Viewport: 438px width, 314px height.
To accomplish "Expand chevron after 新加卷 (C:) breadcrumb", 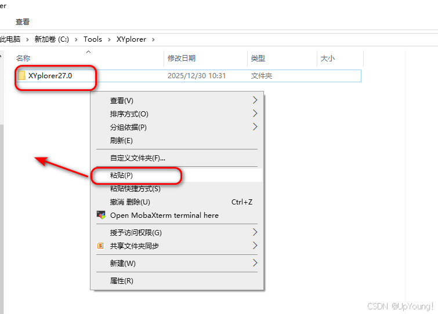I will click(x=76, y=39).
